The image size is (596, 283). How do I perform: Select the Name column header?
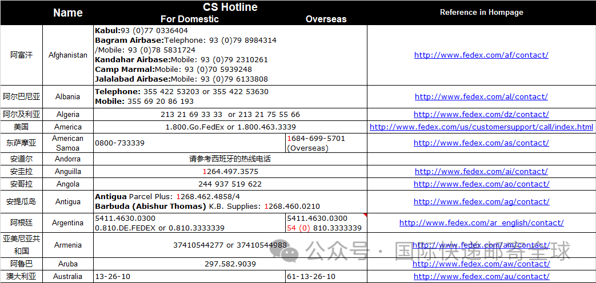point(67,13)
